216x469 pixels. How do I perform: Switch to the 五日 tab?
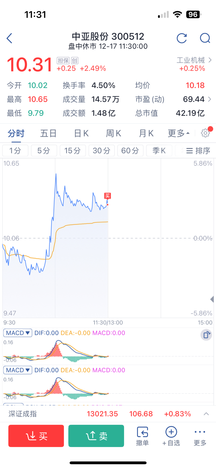48,133
